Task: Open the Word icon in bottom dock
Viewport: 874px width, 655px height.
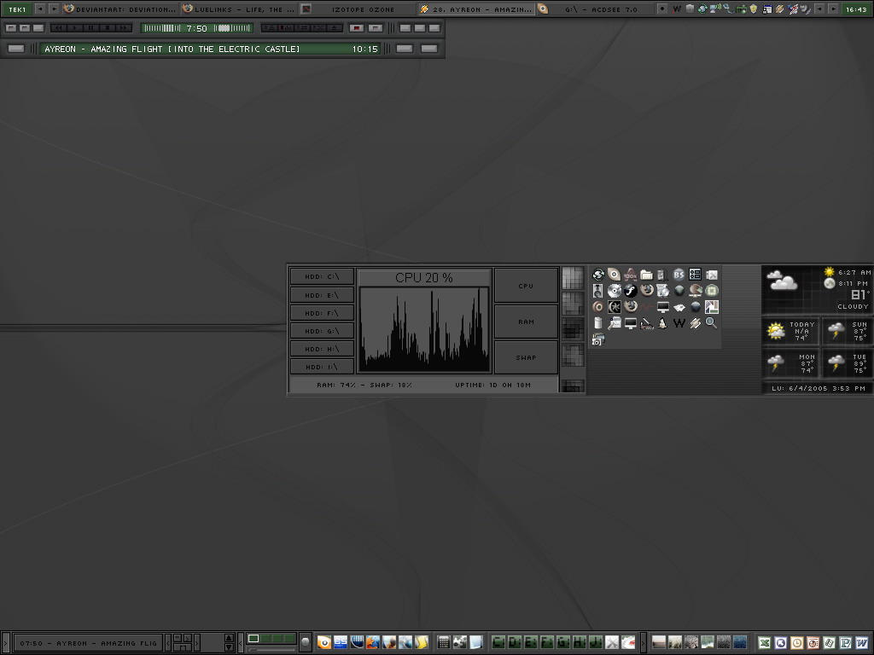Action: click(861, 643)
